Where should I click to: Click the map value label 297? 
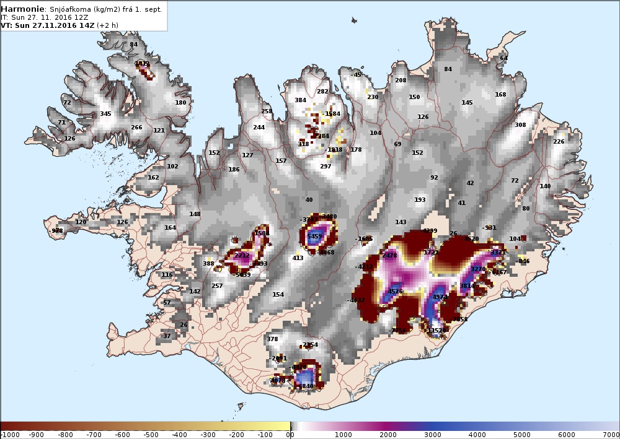[x=325, y=166]
